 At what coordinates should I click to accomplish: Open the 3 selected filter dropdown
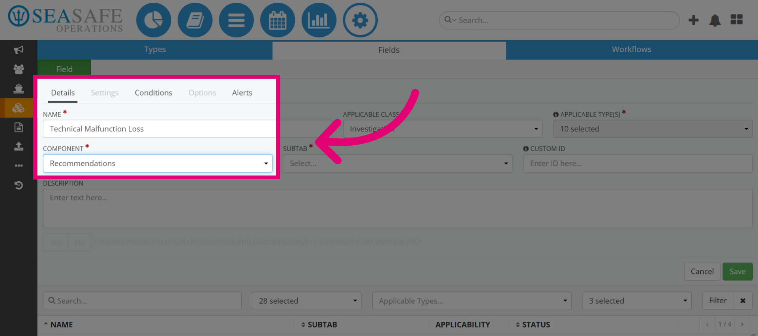tap(637, 301)
